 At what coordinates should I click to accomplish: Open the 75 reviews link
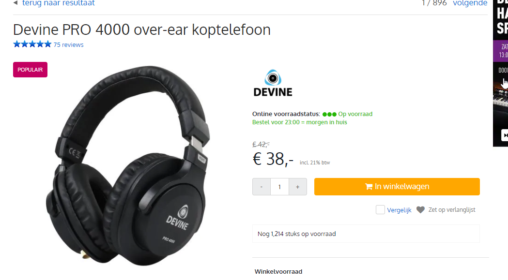[x=68, y=44]
